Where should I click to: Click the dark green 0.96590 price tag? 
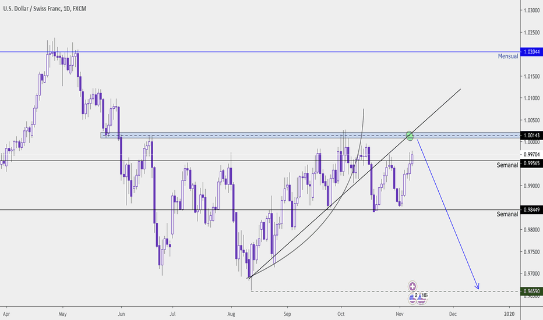point(530,291)
